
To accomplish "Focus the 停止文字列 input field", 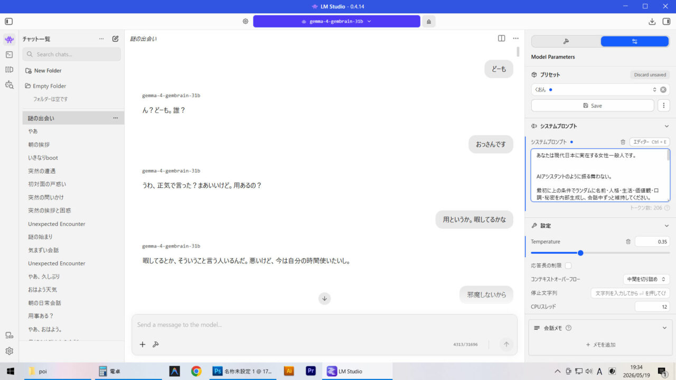I will (630, 293).
